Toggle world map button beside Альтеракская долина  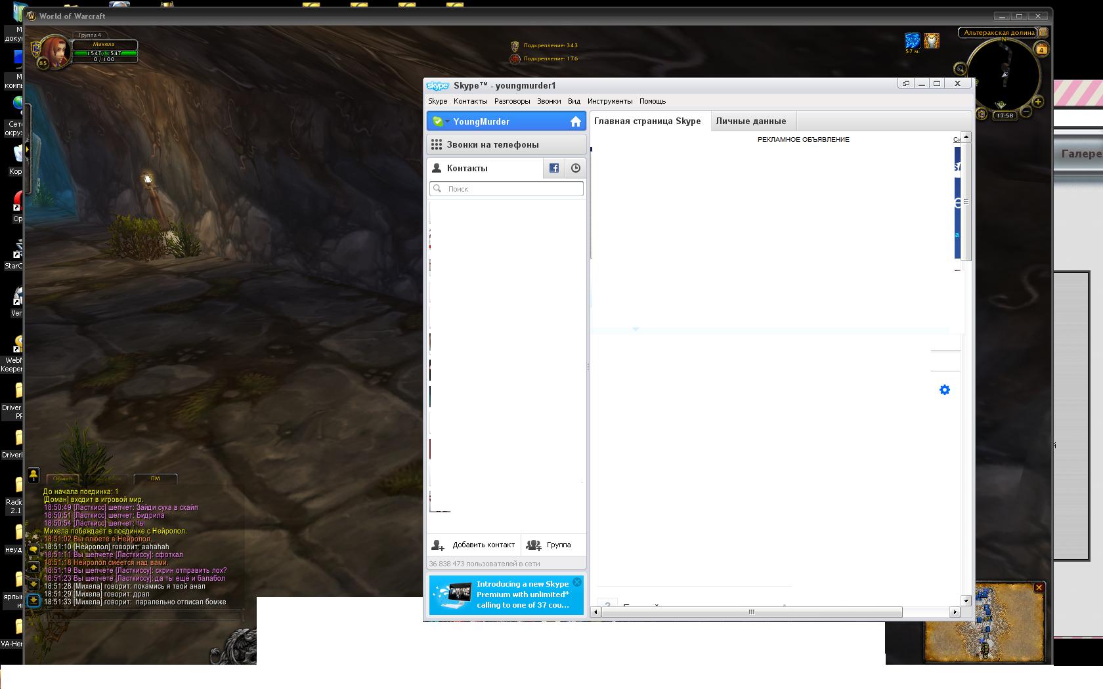(1043, 32)
